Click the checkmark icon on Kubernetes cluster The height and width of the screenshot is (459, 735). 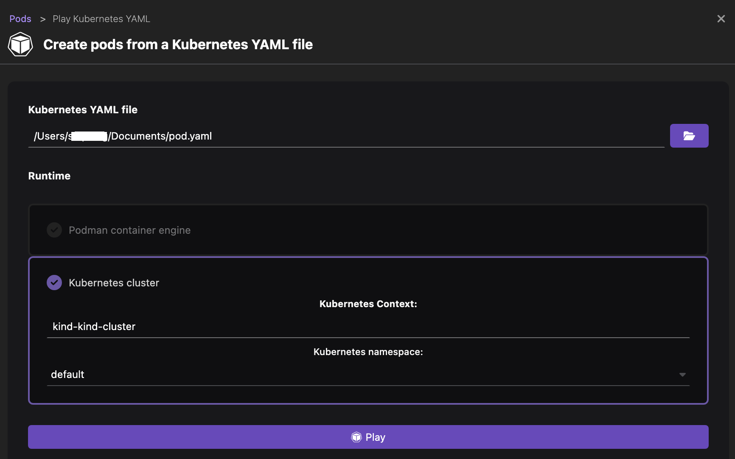click(x=54, y=283)
